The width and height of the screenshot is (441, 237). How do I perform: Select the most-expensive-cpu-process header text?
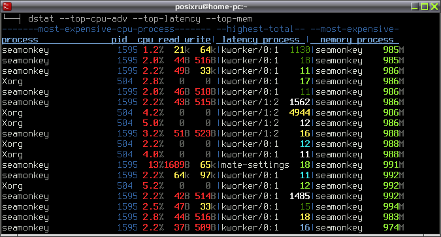click(106, 29)
